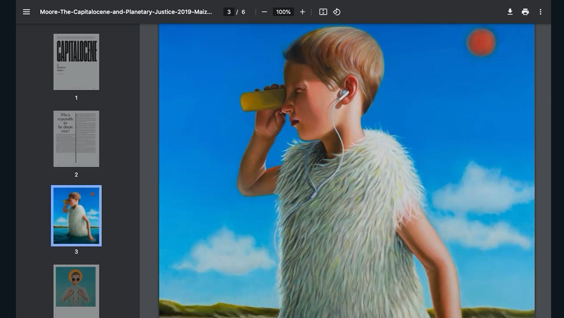Screen dimensions: 564x318
Task: Click the number 2 label below the second thumbnail
Action: pos(76,175)
